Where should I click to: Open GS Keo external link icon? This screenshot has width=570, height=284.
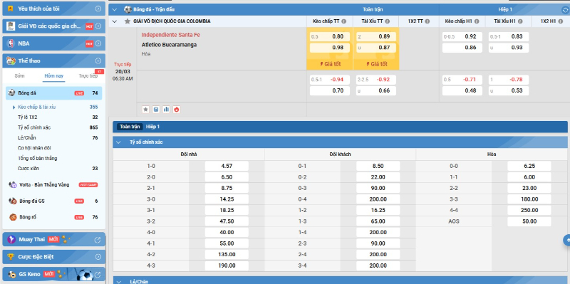coord(98,274)
